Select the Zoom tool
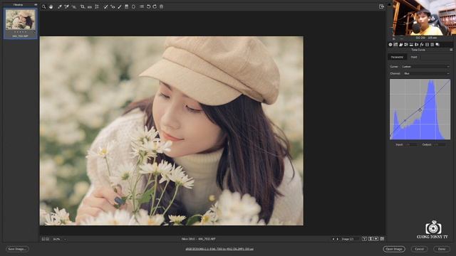Viewport: 456px width, 256px height. (x=44, y=6)
